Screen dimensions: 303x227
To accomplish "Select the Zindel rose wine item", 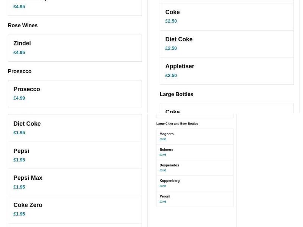I will pyautogui.click(x=75, y=48).
